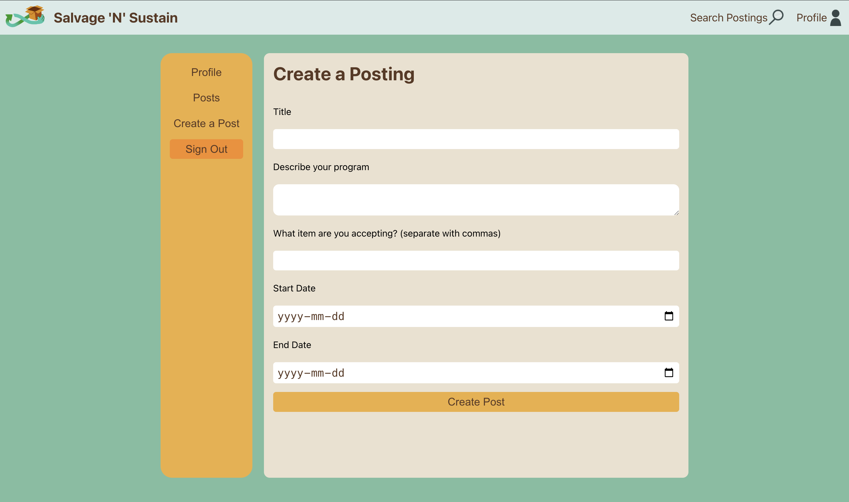849x502 pixels.
Task: Focus the accepted items input field
Action: [x=476, y=261]
